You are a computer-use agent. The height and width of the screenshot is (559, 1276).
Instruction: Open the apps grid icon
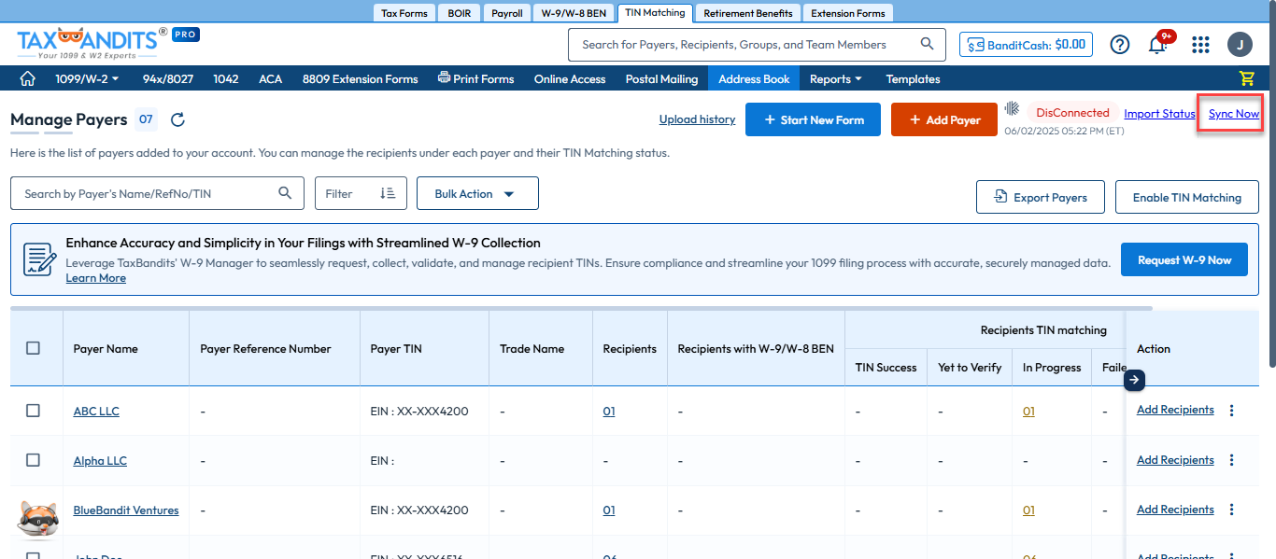pos(1201,44)
